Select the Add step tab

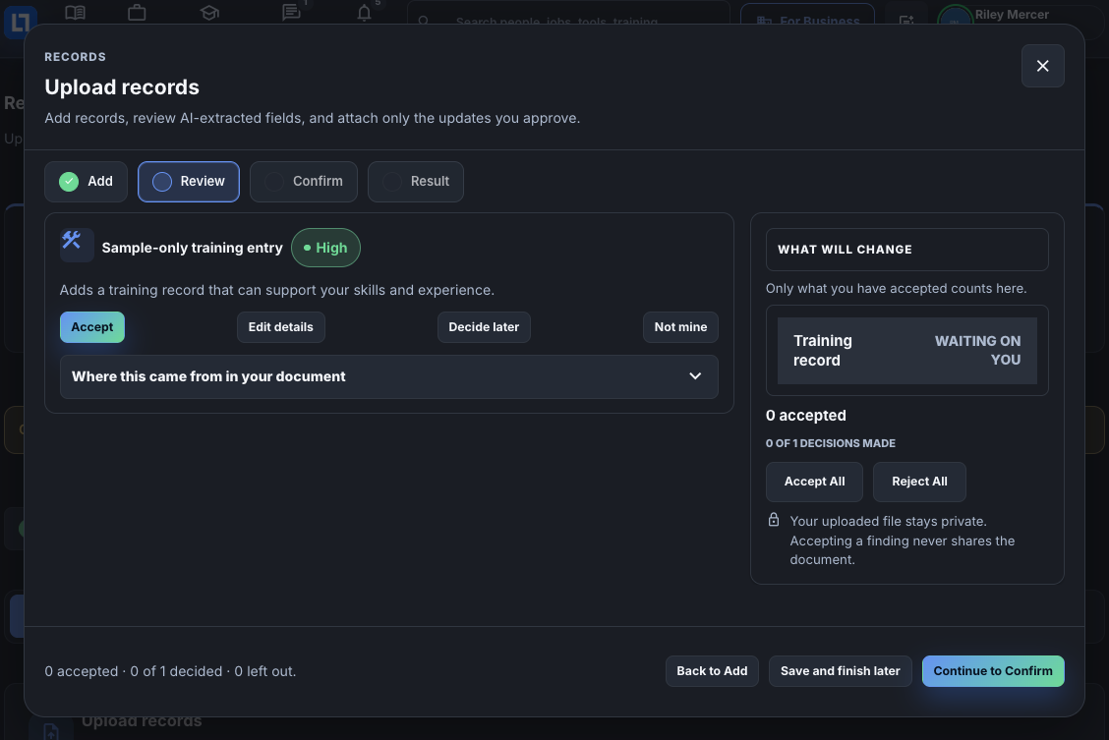point(86,182)
